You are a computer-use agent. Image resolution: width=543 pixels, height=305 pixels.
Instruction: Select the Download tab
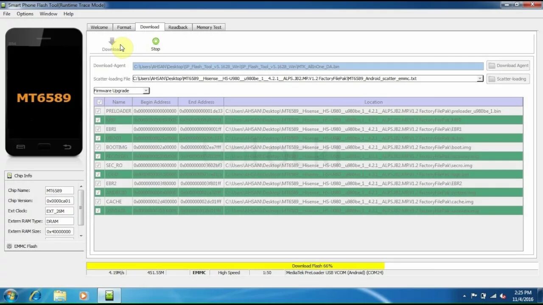[150, 27]
